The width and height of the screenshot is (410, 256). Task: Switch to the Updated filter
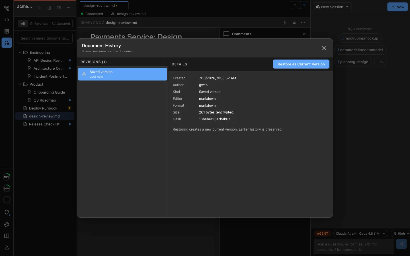61,24
